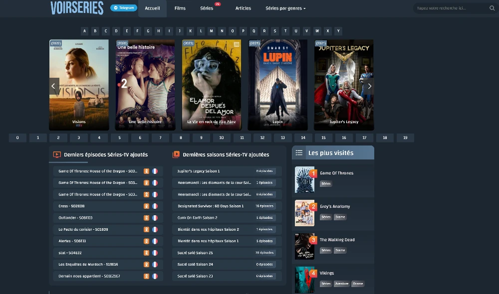Open Outlander - S08E03 episode link

pos(75,218)
